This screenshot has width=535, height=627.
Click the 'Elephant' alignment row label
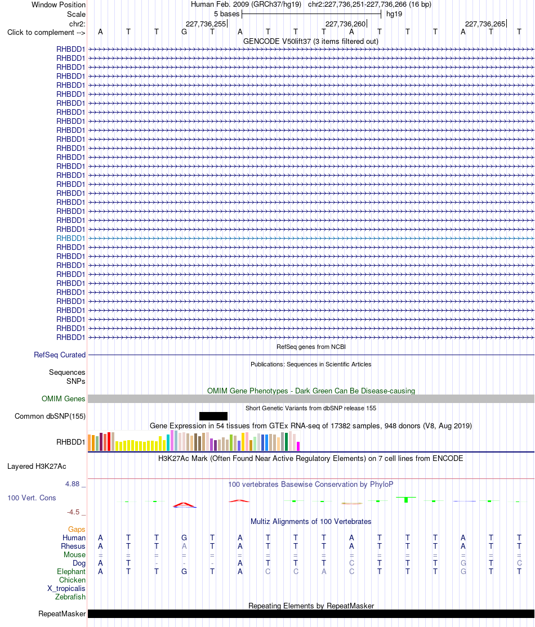click(x=71, y=571)
